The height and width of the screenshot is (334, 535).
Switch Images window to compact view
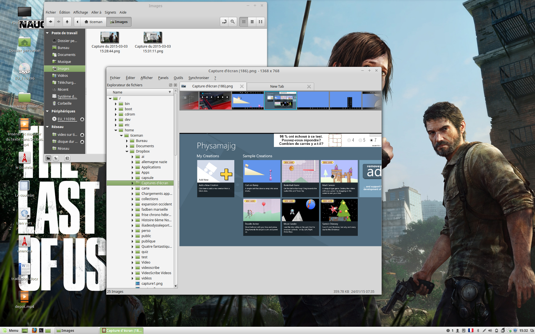[261, 22]
